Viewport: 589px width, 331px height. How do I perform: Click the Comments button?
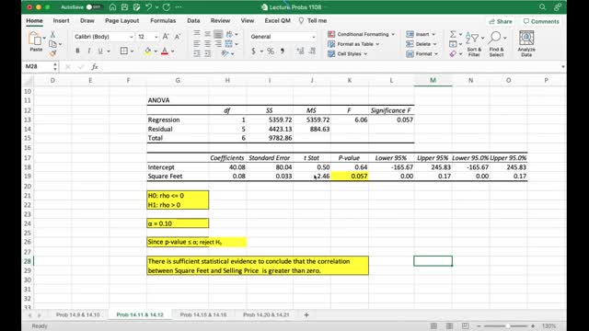(541, 21)
